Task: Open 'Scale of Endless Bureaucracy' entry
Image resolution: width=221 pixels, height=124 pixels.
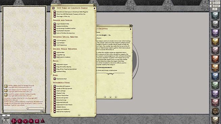Action: point(66,33)
